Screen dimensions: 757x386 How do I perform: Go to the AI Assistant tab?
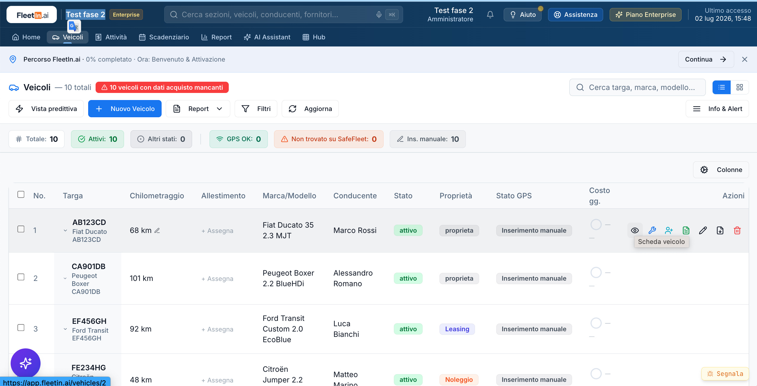click(x=267, y=37)
